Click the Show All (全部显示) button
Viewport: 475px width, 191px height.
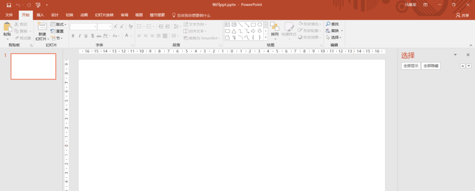[411, 66]
